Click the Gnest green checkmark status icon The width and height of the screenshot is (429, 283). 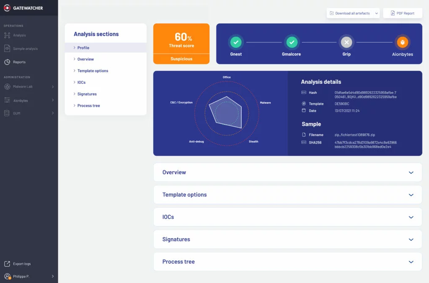point(236,42)
